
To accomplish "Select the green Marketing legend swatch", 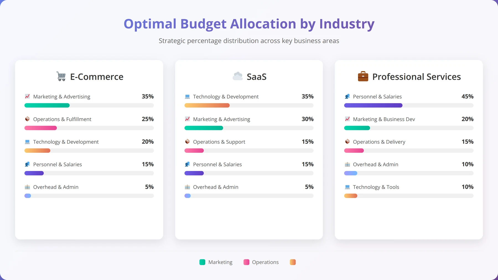I will [202, 262].
